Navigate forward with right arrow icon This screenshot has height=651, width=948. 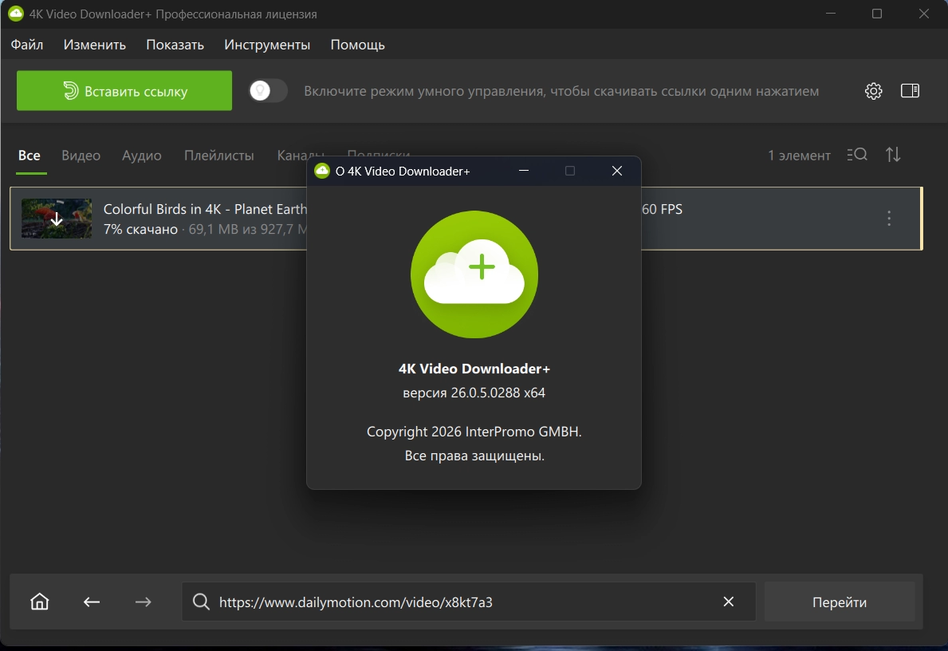tap(144, 602)
